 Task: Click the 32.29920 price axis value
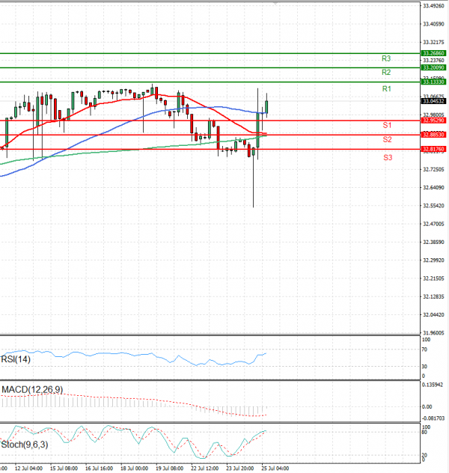tap(433, 260)
